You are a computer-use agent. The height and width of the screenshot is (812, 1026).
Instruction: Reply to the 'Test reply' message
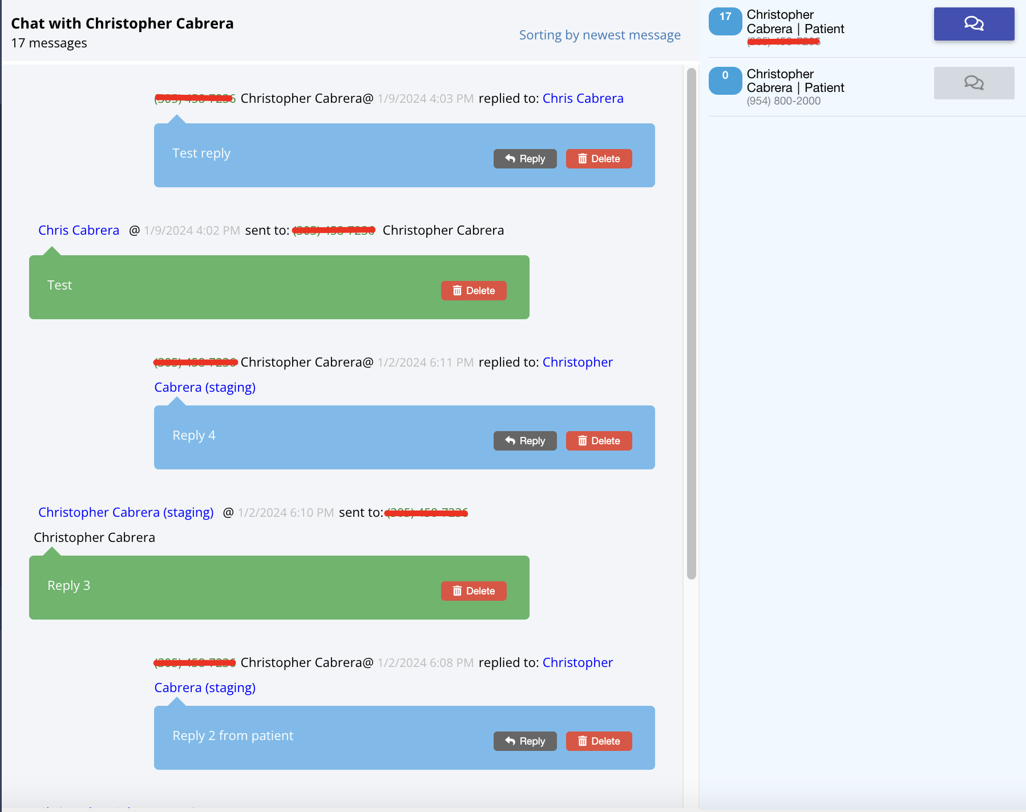524,159
